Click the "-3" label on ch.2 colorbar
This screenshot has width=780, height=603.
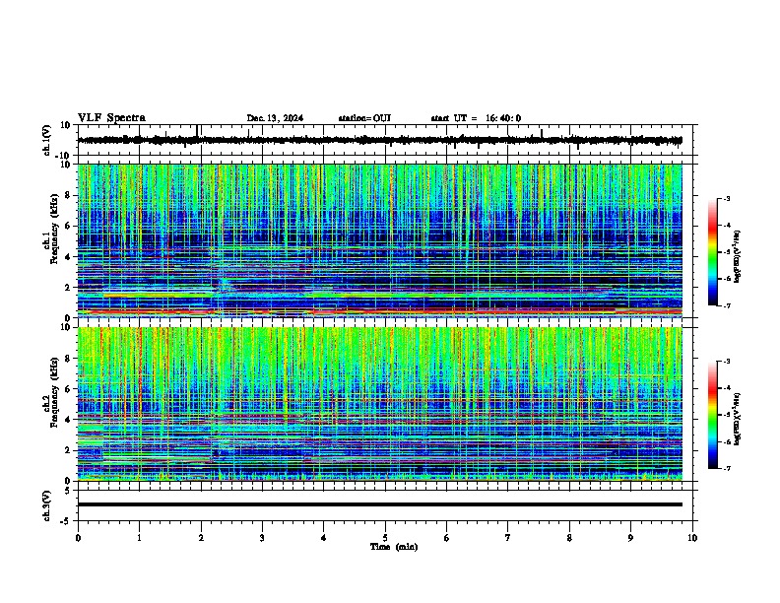[726, 362]
